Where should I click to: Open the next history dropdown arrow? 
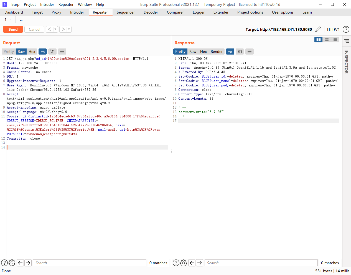coord(69,29)
